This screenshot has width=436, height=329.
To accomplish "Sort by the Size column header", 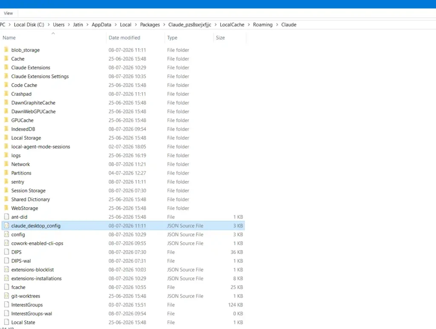I will [x=220, y=37].
